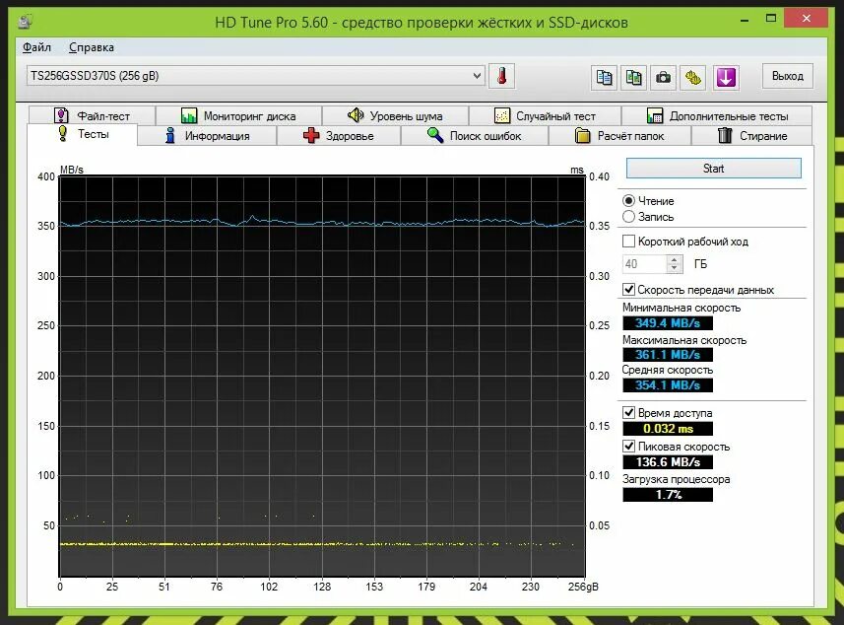Click the 349.4 MB/s minimum speed value

[x=668, y=323]
